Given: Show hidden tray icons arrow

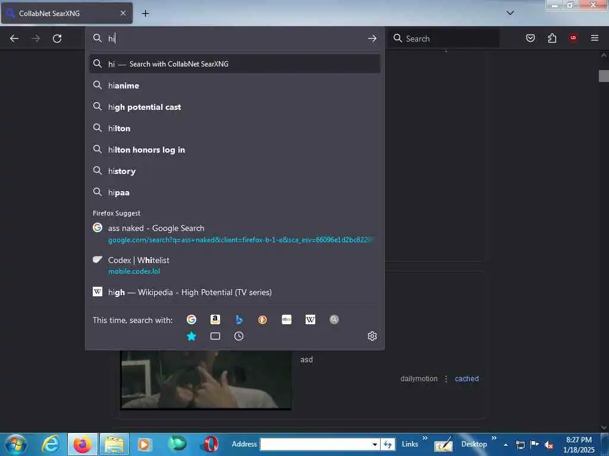Looking at the screenshot, I should tap(506, 445).
